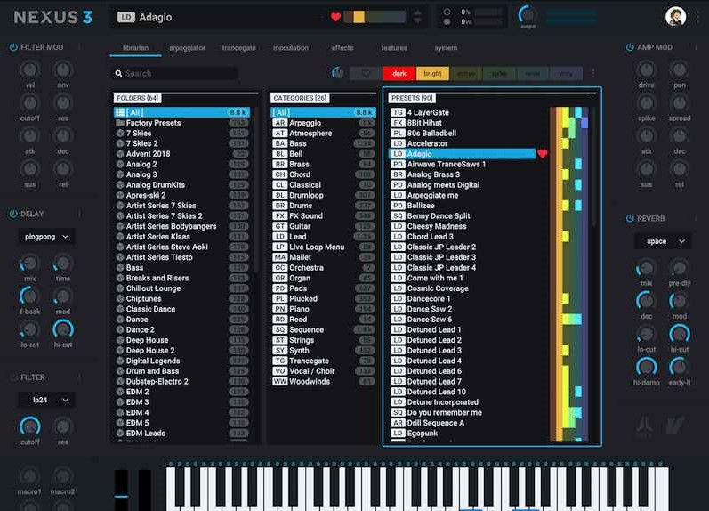Switch to the arpeggiator tab
This screenshot has width=709, height=511.
(187, 47)
